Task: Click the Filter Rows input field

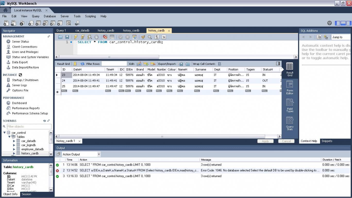Action: coord(114,64)
